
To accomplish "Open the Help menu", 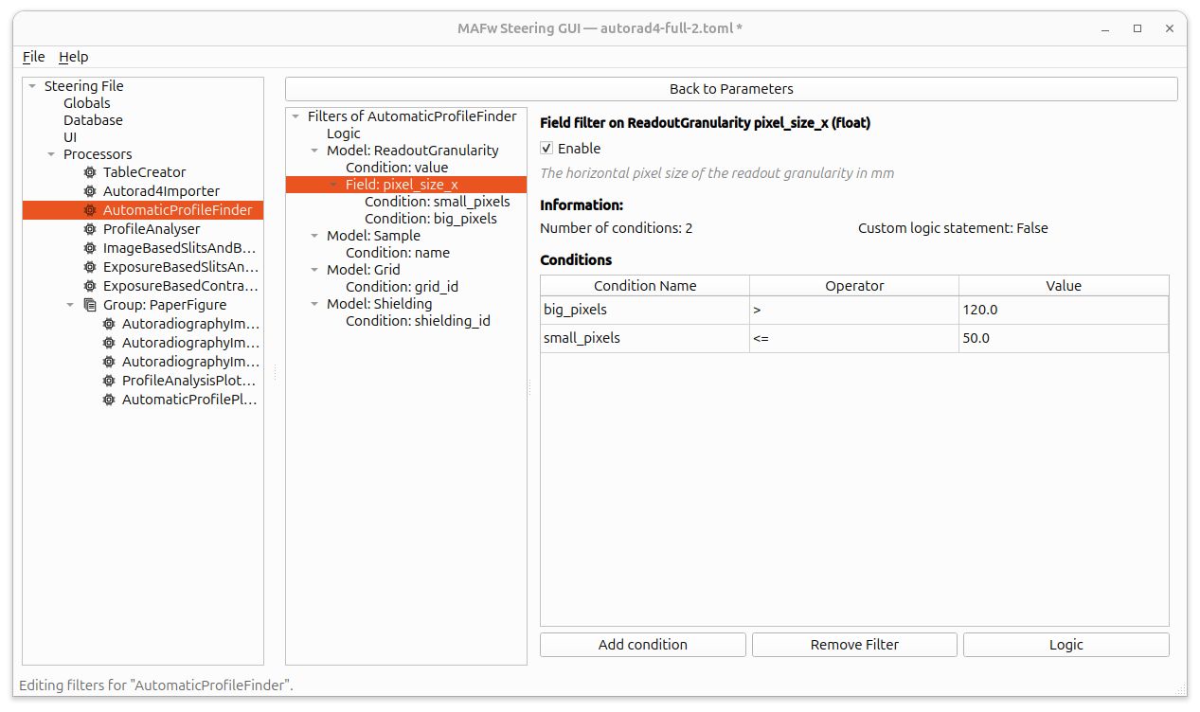I will click(73, 57).
